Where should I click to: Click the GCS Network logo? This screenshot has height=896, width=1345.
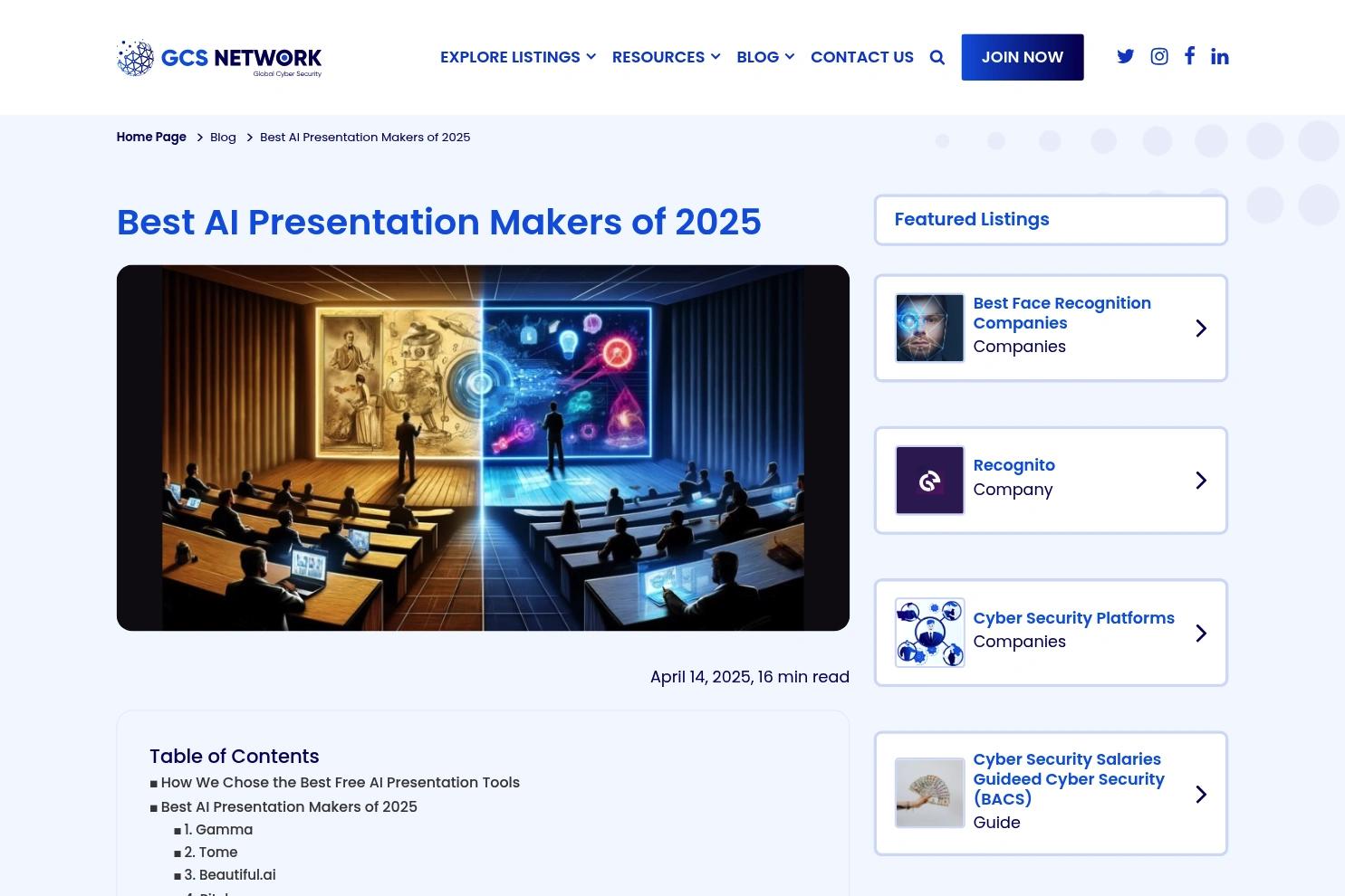coord(218,57)
